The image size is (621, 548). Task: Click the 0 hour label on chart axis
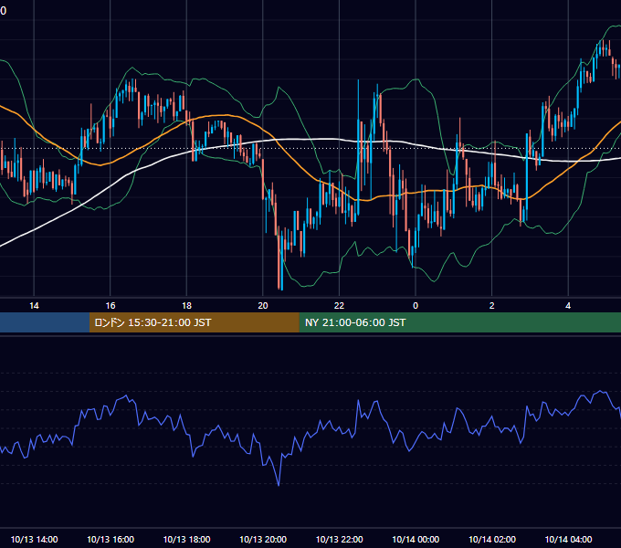coord(416,306)
